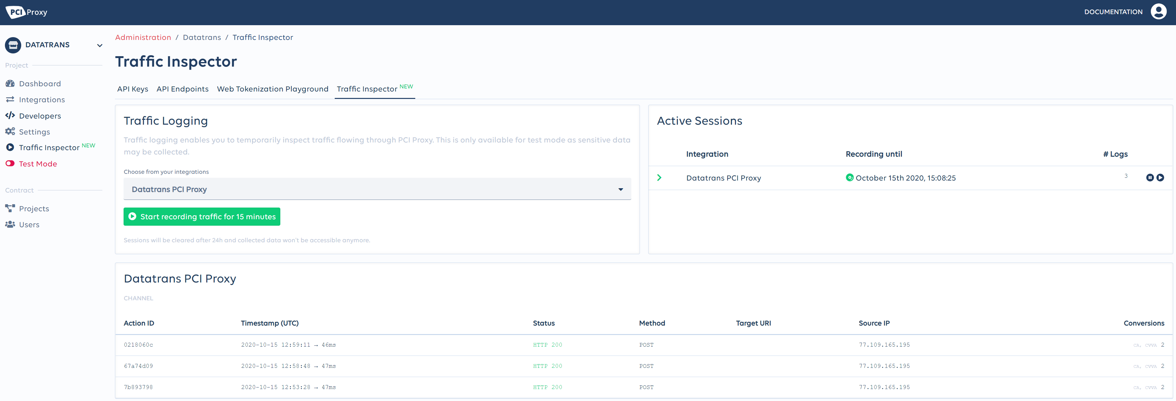Click the Users group icon
Image resolution: width=1176 pixels, height=401 pixels.
point(10,224)
